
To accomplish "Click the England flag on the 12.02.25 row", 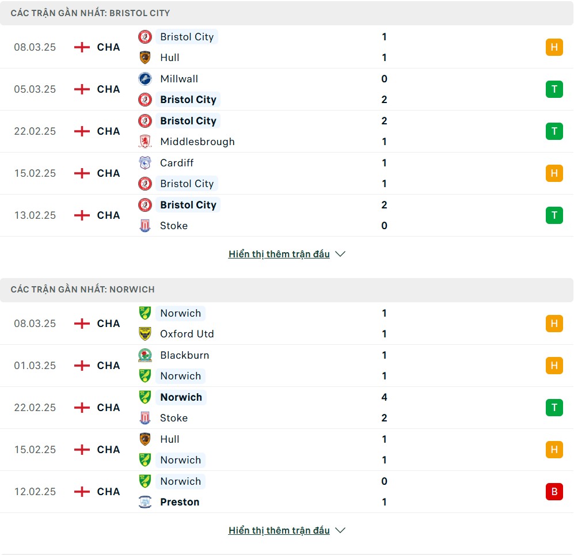I will pyautogui.click(x=82, y=491).
